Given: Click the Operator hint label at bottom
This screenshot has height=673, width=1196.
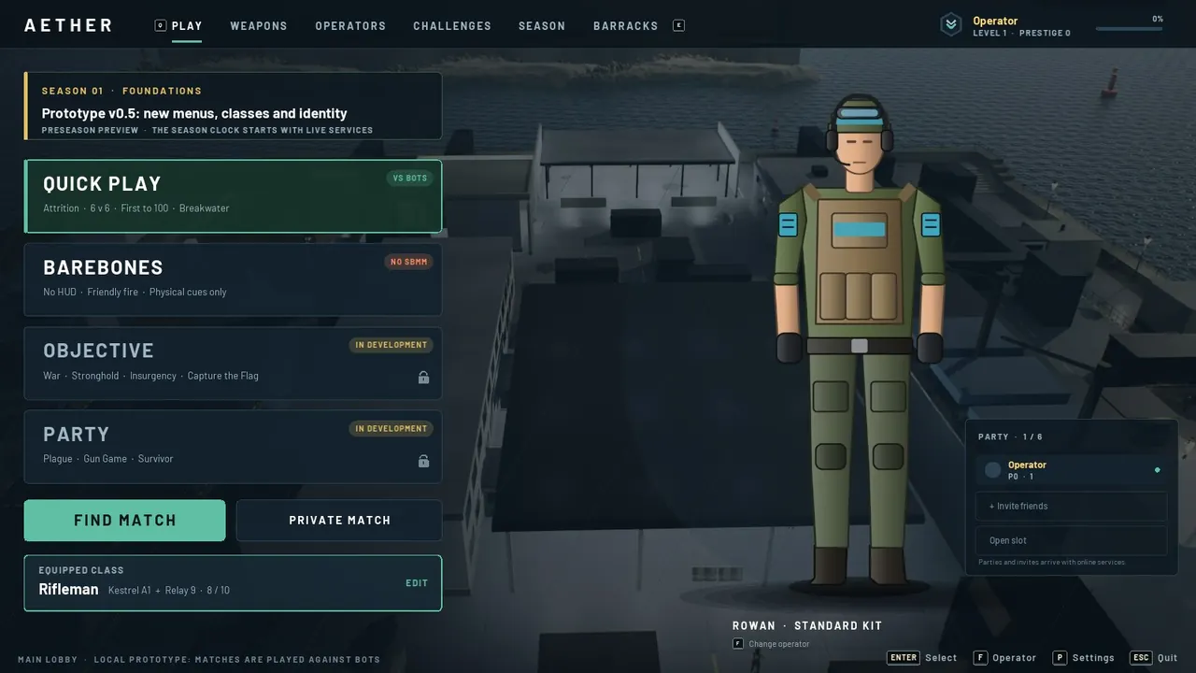Looking at the screenshot, I should pyautogui.click(x=1015, y=658).
